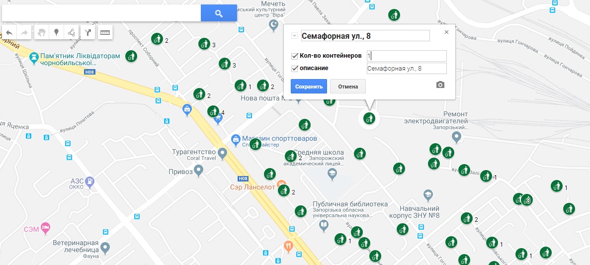Select the trash marker labeled 4

click(213, 111)
